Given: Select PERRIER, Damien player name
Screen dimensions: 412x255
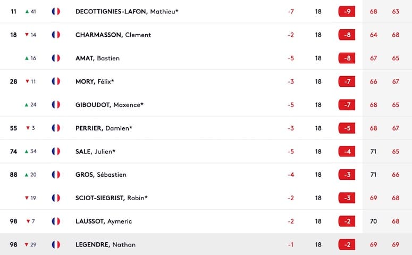Looking at the screenshot, I should (104, 128).
